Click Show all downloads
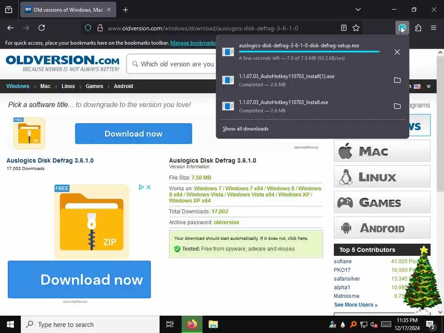 coord(245,129)
